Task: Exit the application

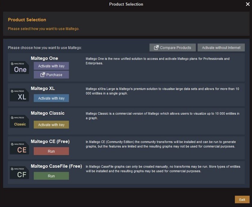Action: pyautogui.click(x=242, y=199)
